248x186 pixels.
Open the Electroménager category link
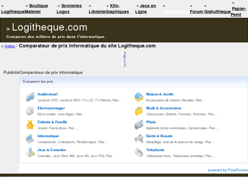pos(51,108)
